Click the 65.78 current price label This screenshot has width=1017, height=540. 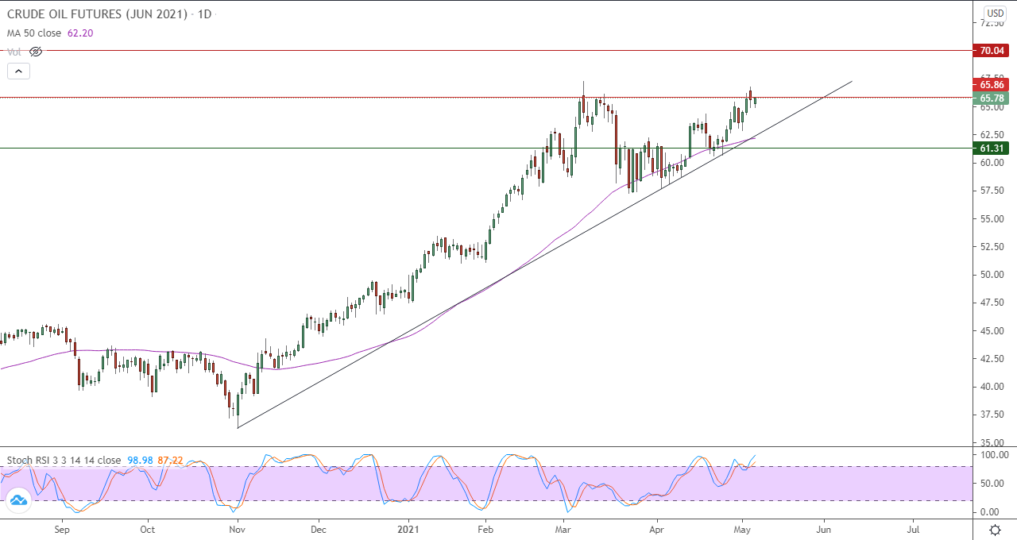992,98
